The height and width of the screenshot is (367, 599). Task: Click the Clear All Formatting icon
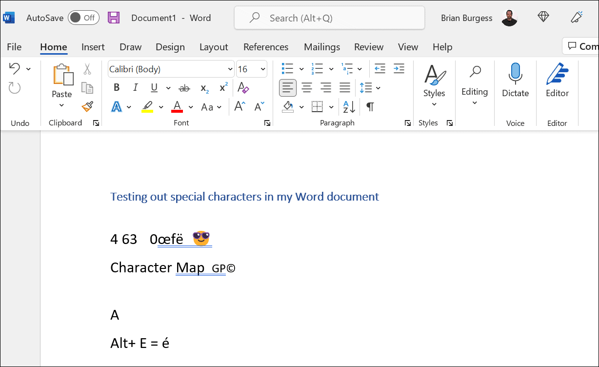243,87
